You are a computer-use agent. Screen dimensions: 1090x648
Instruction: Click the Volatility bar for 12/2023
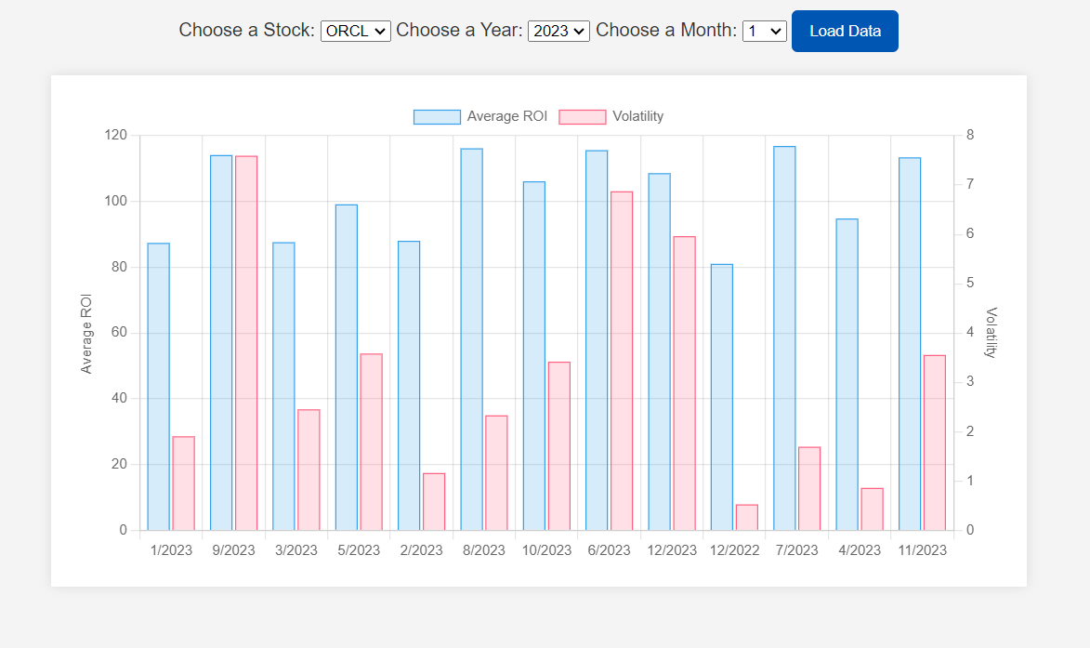point(684,384)
